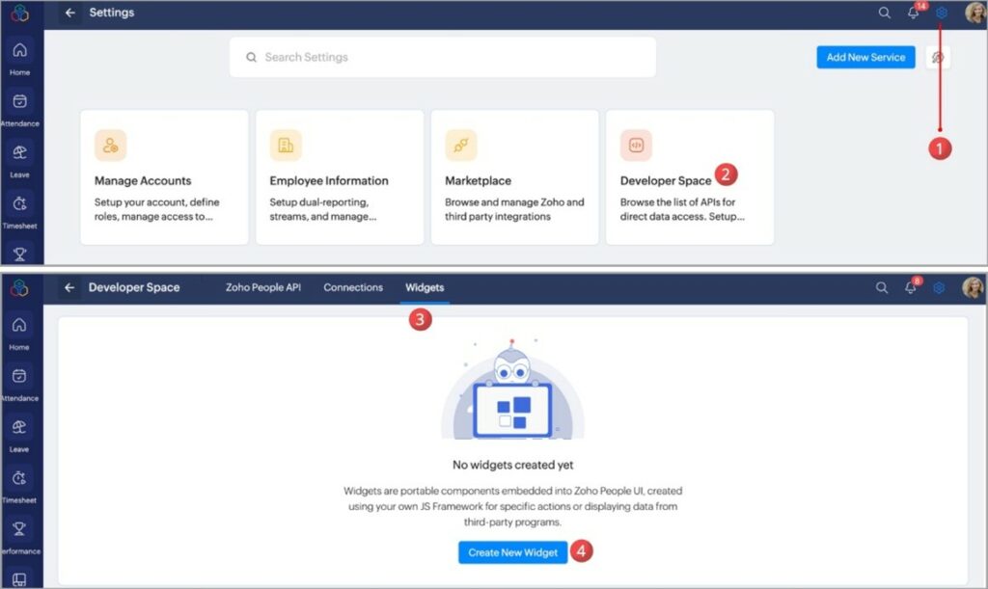Open the gear icon in Settings header
Viewport: 988px width, 589px height.
tap(942, 13)
